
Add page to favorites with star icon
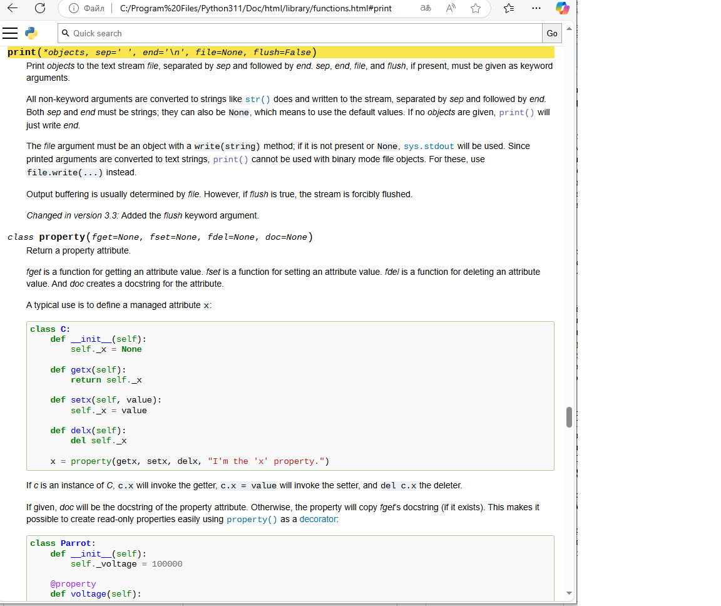coord(476,9)
